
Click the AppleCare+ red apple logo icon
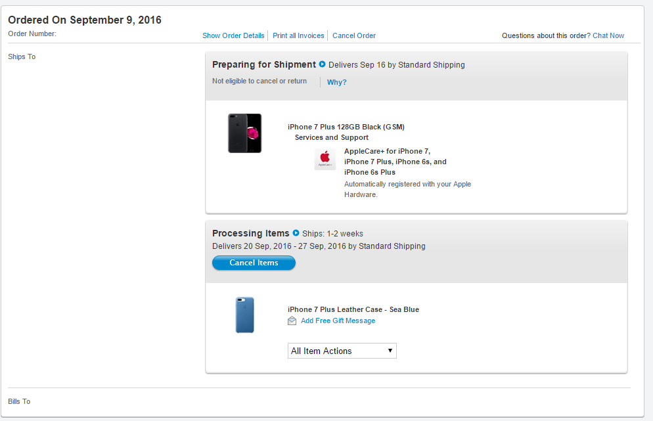click(x=325, y=159)
